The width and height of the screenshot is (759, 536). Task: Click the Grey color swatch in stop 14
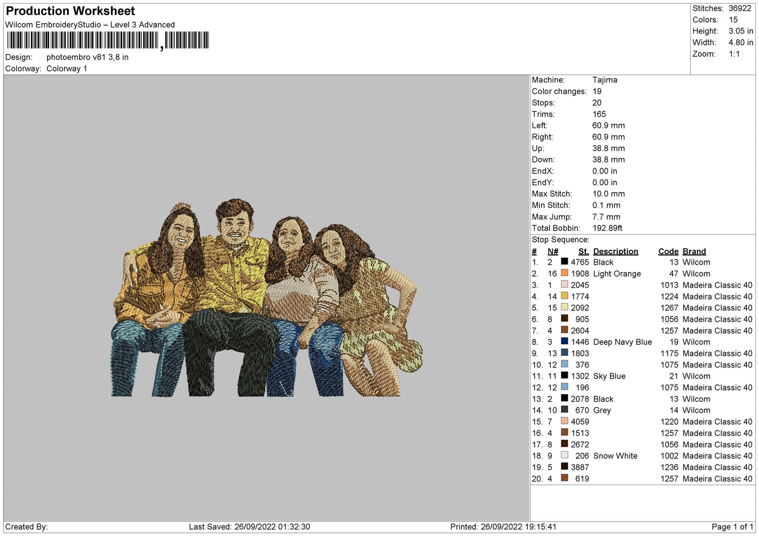564,410
